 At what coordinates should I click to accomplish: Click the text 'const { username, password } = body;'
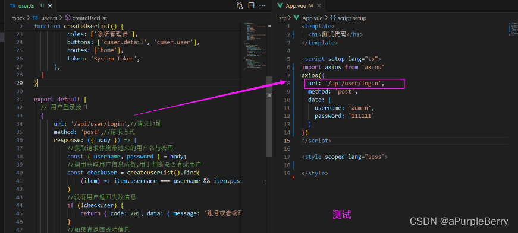127,156
